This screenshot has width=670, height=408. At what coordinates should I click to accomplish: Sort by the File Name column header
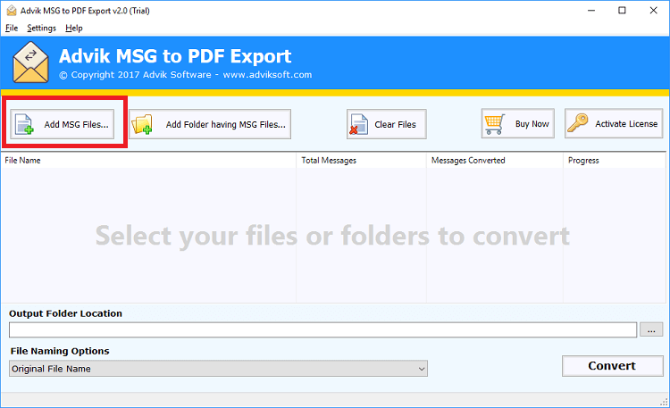(148, 160)
